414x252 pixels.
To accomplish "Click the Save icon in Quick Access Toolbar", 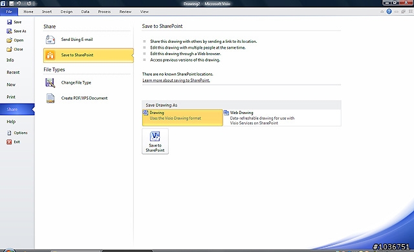I will tap(12, 3).
